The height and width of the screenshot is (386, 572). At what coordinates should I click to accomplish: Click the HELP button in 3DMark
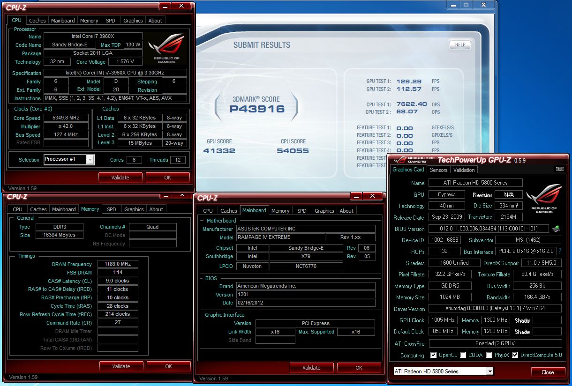460,45
